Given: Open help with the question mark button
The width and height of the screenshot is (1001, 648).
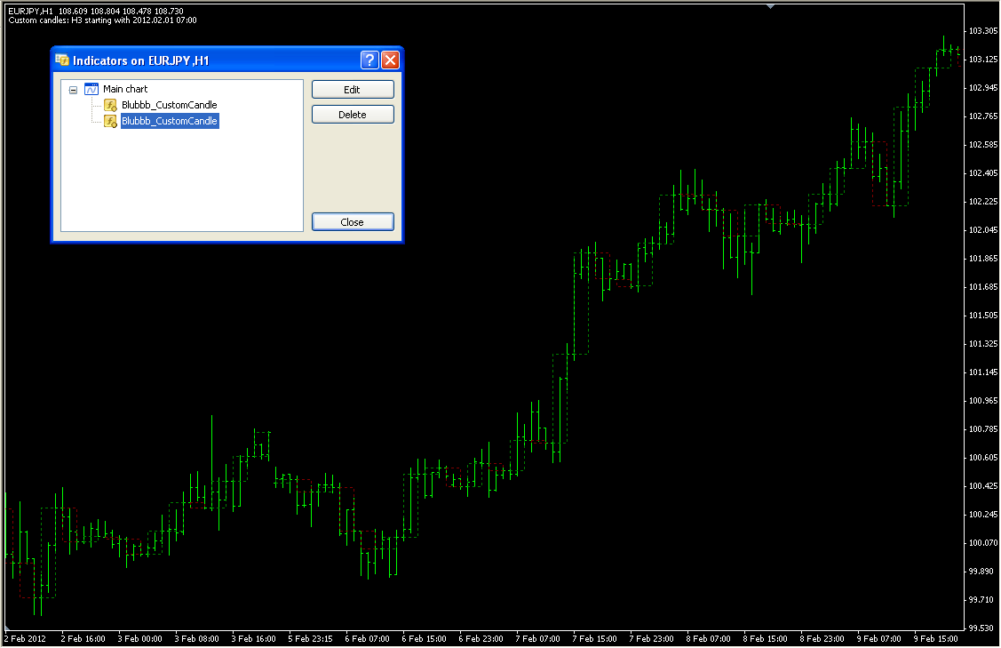Looking at the screenshot, I should [370, 60].
